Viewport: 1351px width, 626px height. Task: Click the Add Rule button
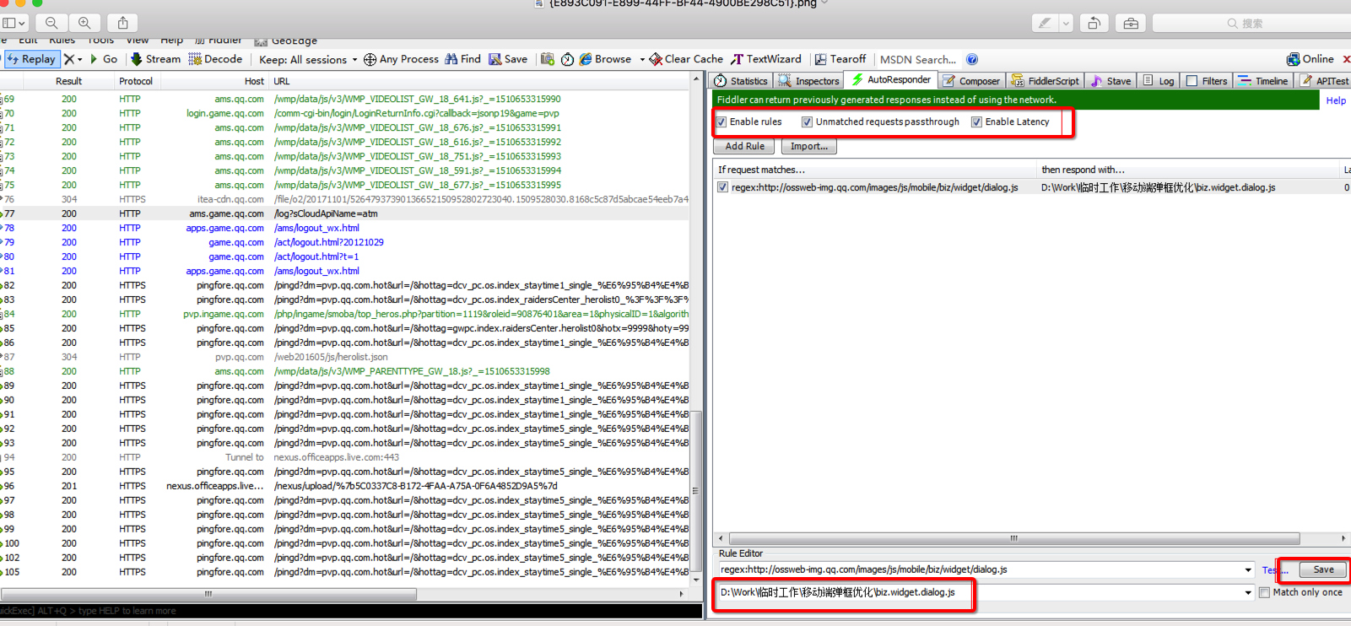point(745,147)
